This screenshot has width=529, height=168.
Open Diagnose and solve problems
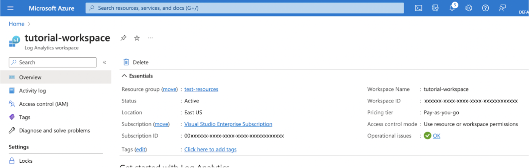pyautogui.click(x=54, y=131)
